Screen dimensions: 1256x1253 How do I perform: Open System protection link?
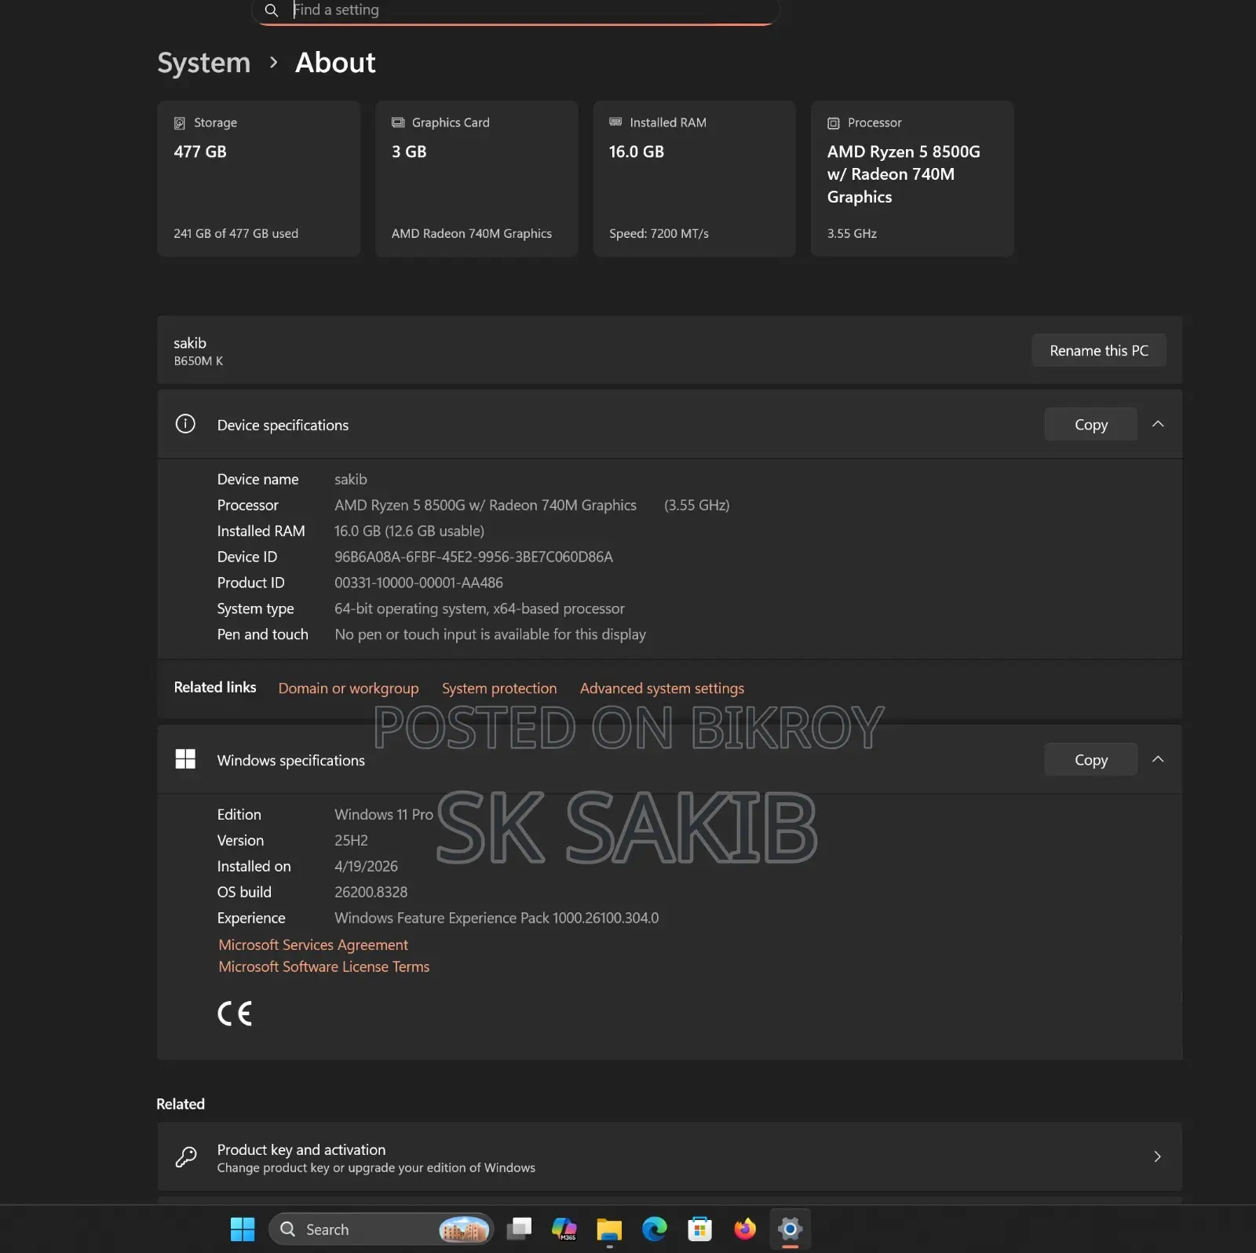[x=499, y=688]
